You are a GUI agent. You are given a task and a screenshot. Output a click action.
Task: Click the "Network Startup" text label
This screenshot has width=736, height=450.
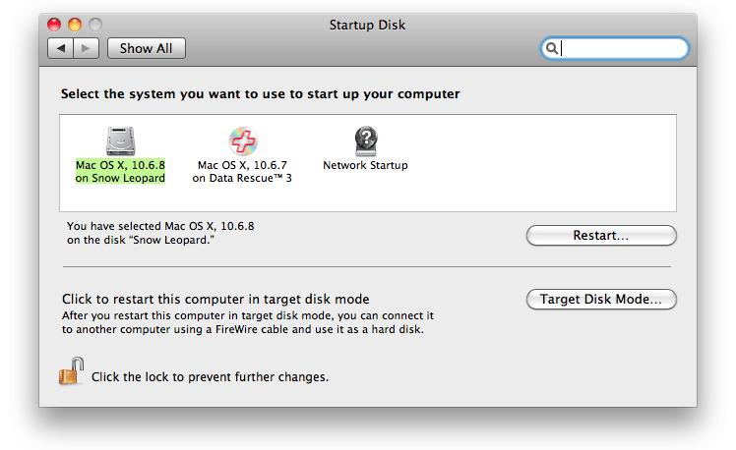pos(365,165)
